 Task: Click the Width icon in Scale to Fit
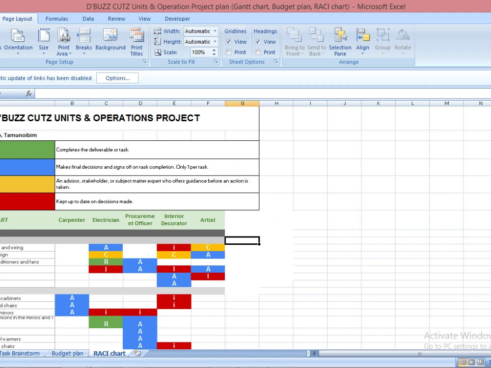click(158, 31)
